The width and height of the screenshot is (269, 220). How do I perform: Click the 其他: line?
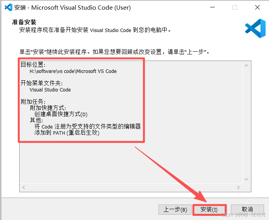(x=37, y=120)
